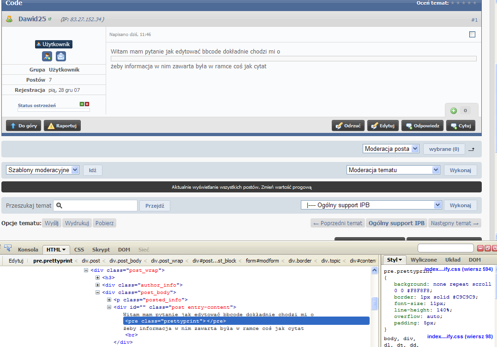Click the add friend icon under Użytkownik

click(47, 56)
